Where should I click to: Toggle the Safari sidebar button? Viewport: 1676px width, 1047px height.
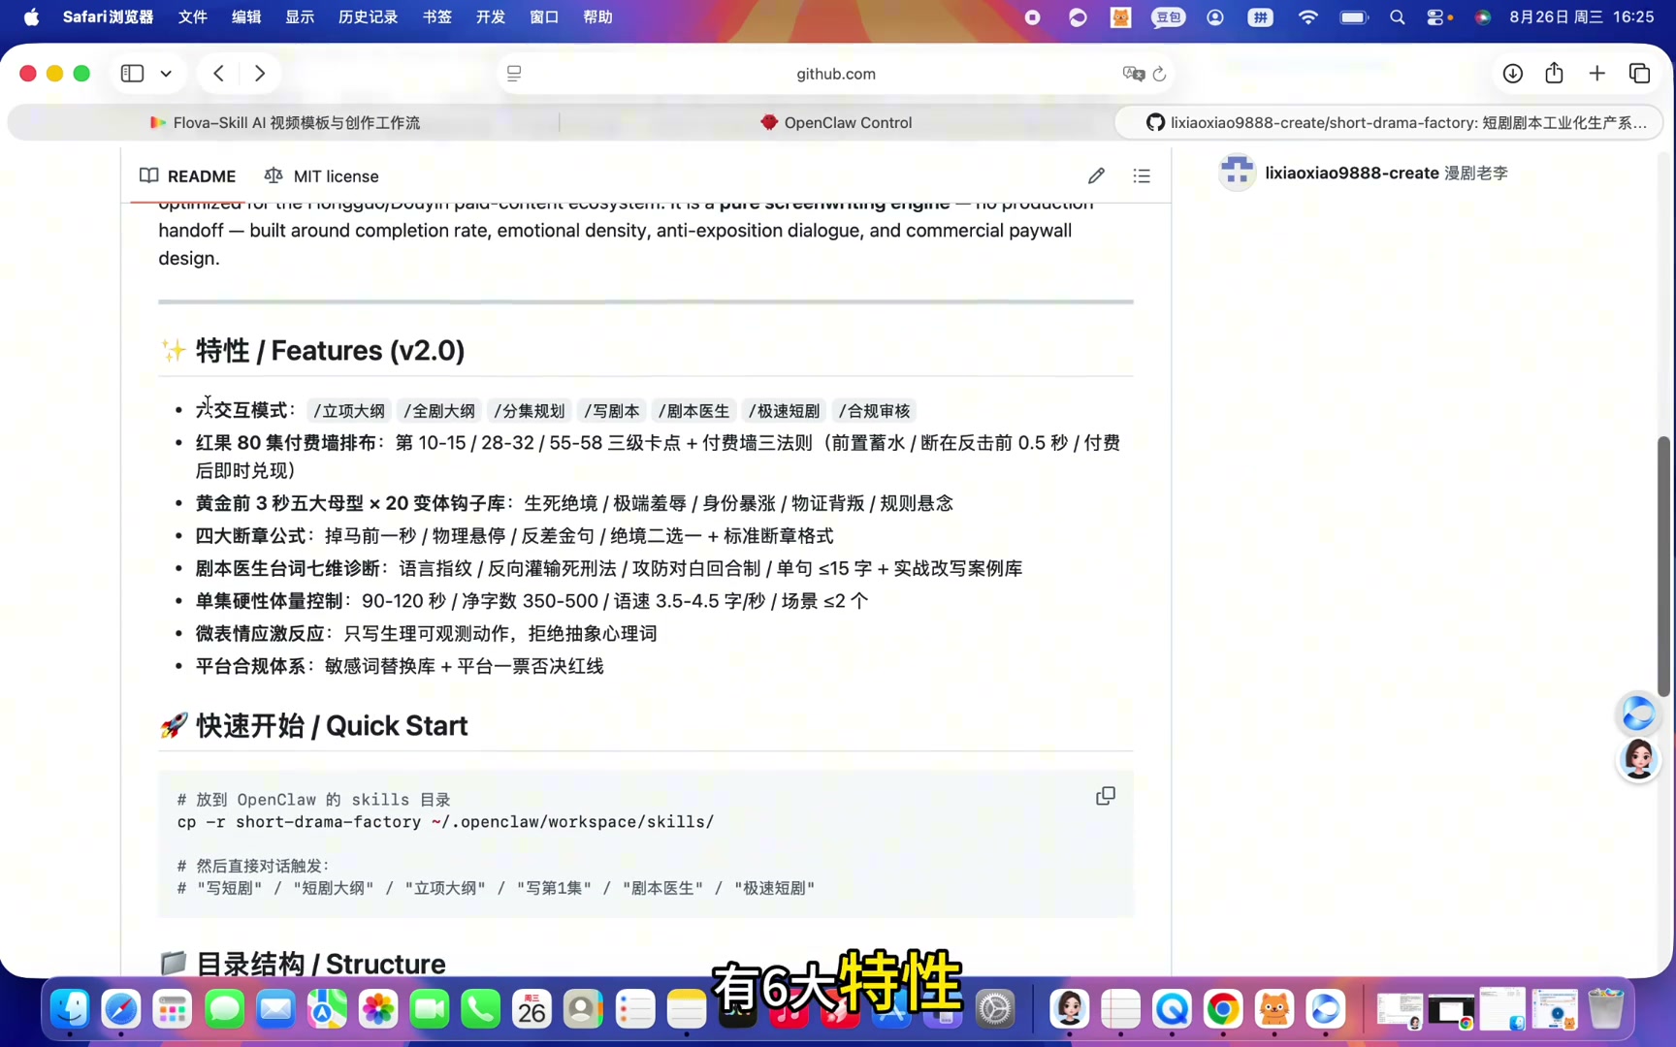point(132,74)
